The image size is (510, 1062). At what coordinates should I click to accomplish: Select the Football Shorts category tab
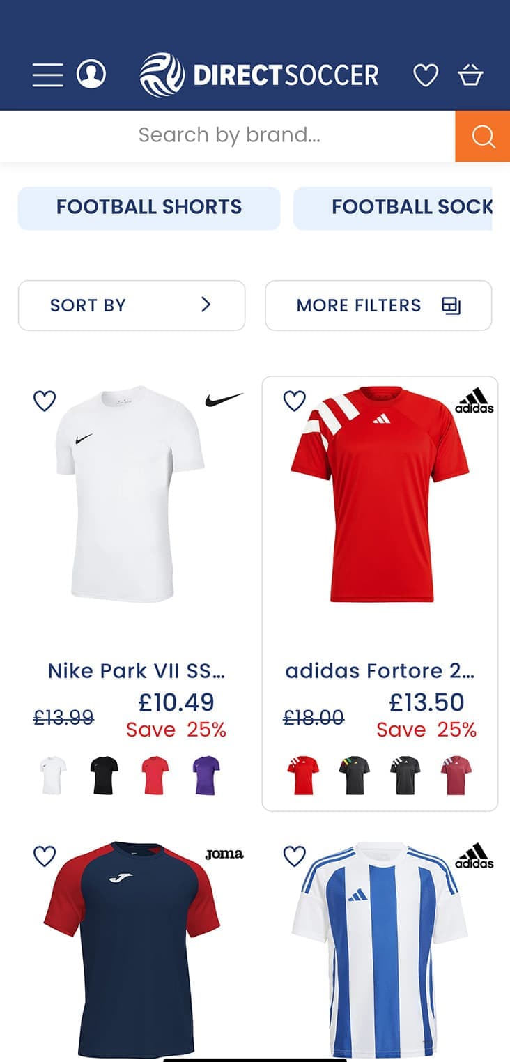[149, 208]
